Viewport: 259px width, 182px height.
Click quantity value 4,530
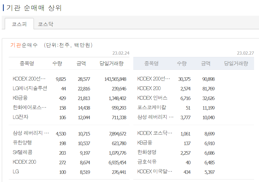pos(61,134)
